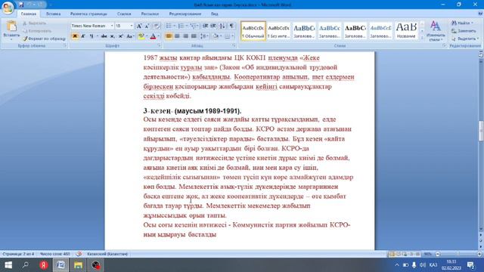This screenshot has height=272, width=484.
Task: Click the word count in status bar
Action: 55,254
